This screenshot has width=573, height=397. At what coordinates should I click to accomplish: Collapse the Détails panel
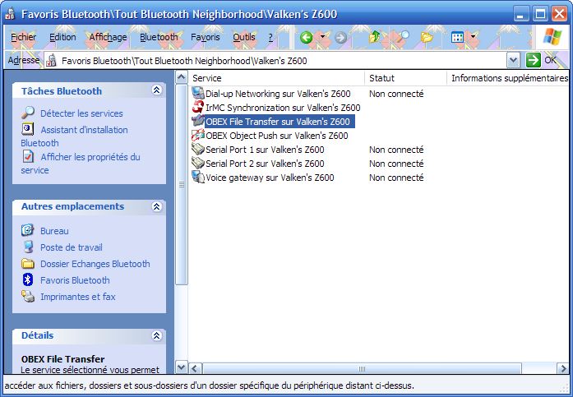pyautogui.click(x=157, y=335)
